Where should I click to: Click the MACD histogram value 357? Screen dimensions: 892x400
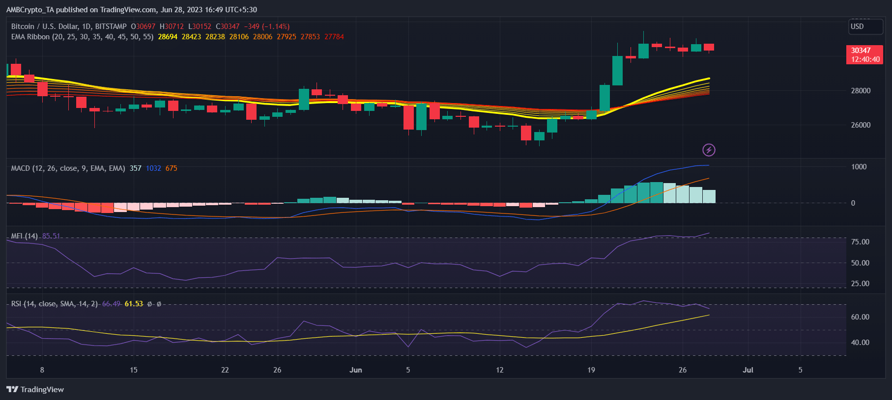coord(136,168)
